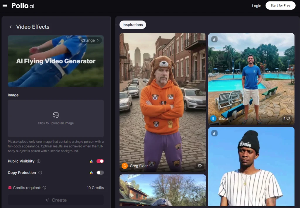Click Public Visibility info icon
Viewport: 300px width, 208px height.
39,161
